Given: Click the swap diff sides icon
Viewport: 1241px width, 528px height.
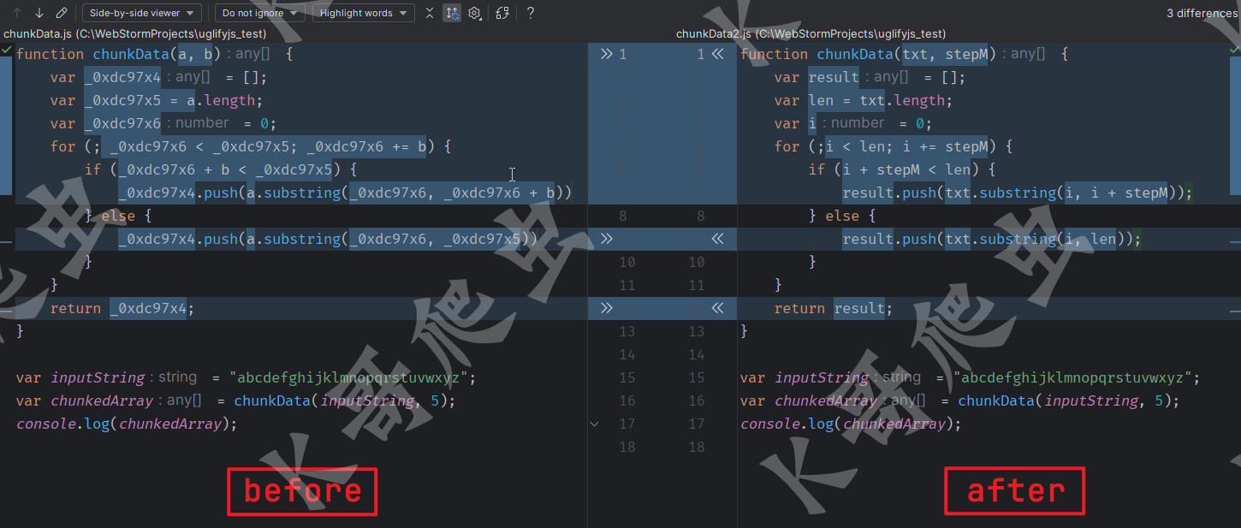Looking at the screenshot, I should (502, 13).
